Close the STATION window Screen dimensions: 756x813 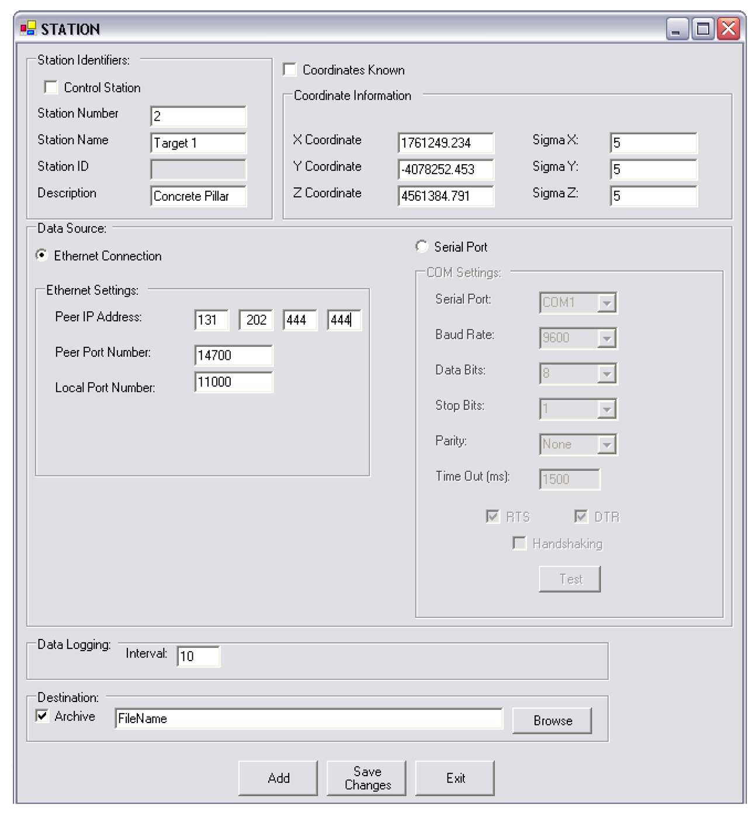[x=729, y=28]
